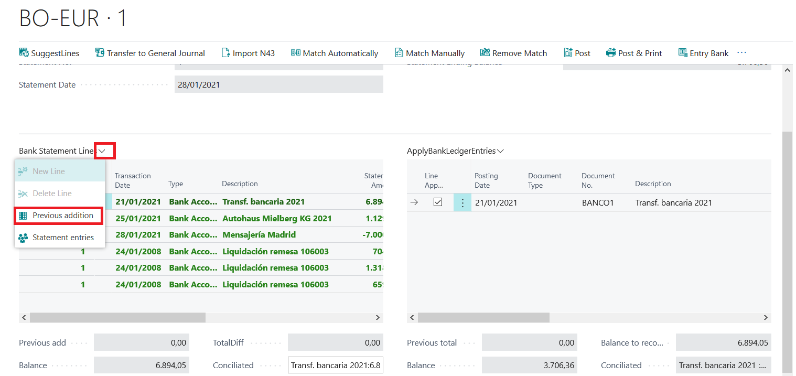
Task: Click the page vertical scrollbar thumb
Action: click(x=787, y=251)
